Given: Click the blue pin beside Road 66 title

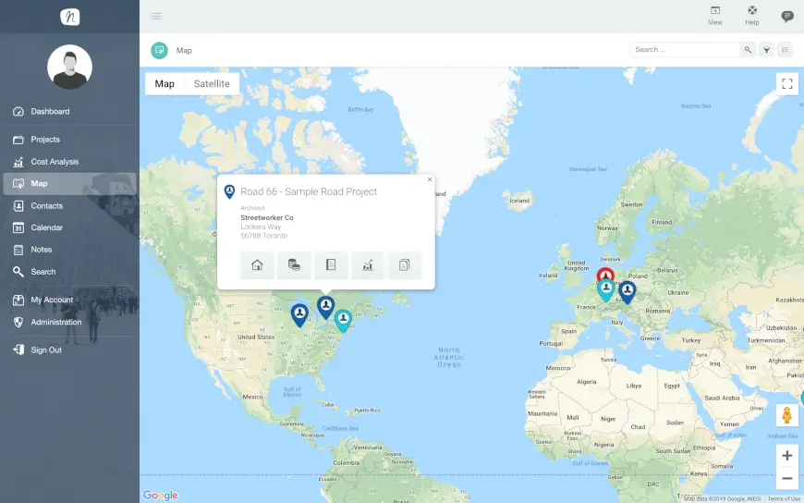Looking at the screenshot, I should pyautogui.click(x=230, y=192).
